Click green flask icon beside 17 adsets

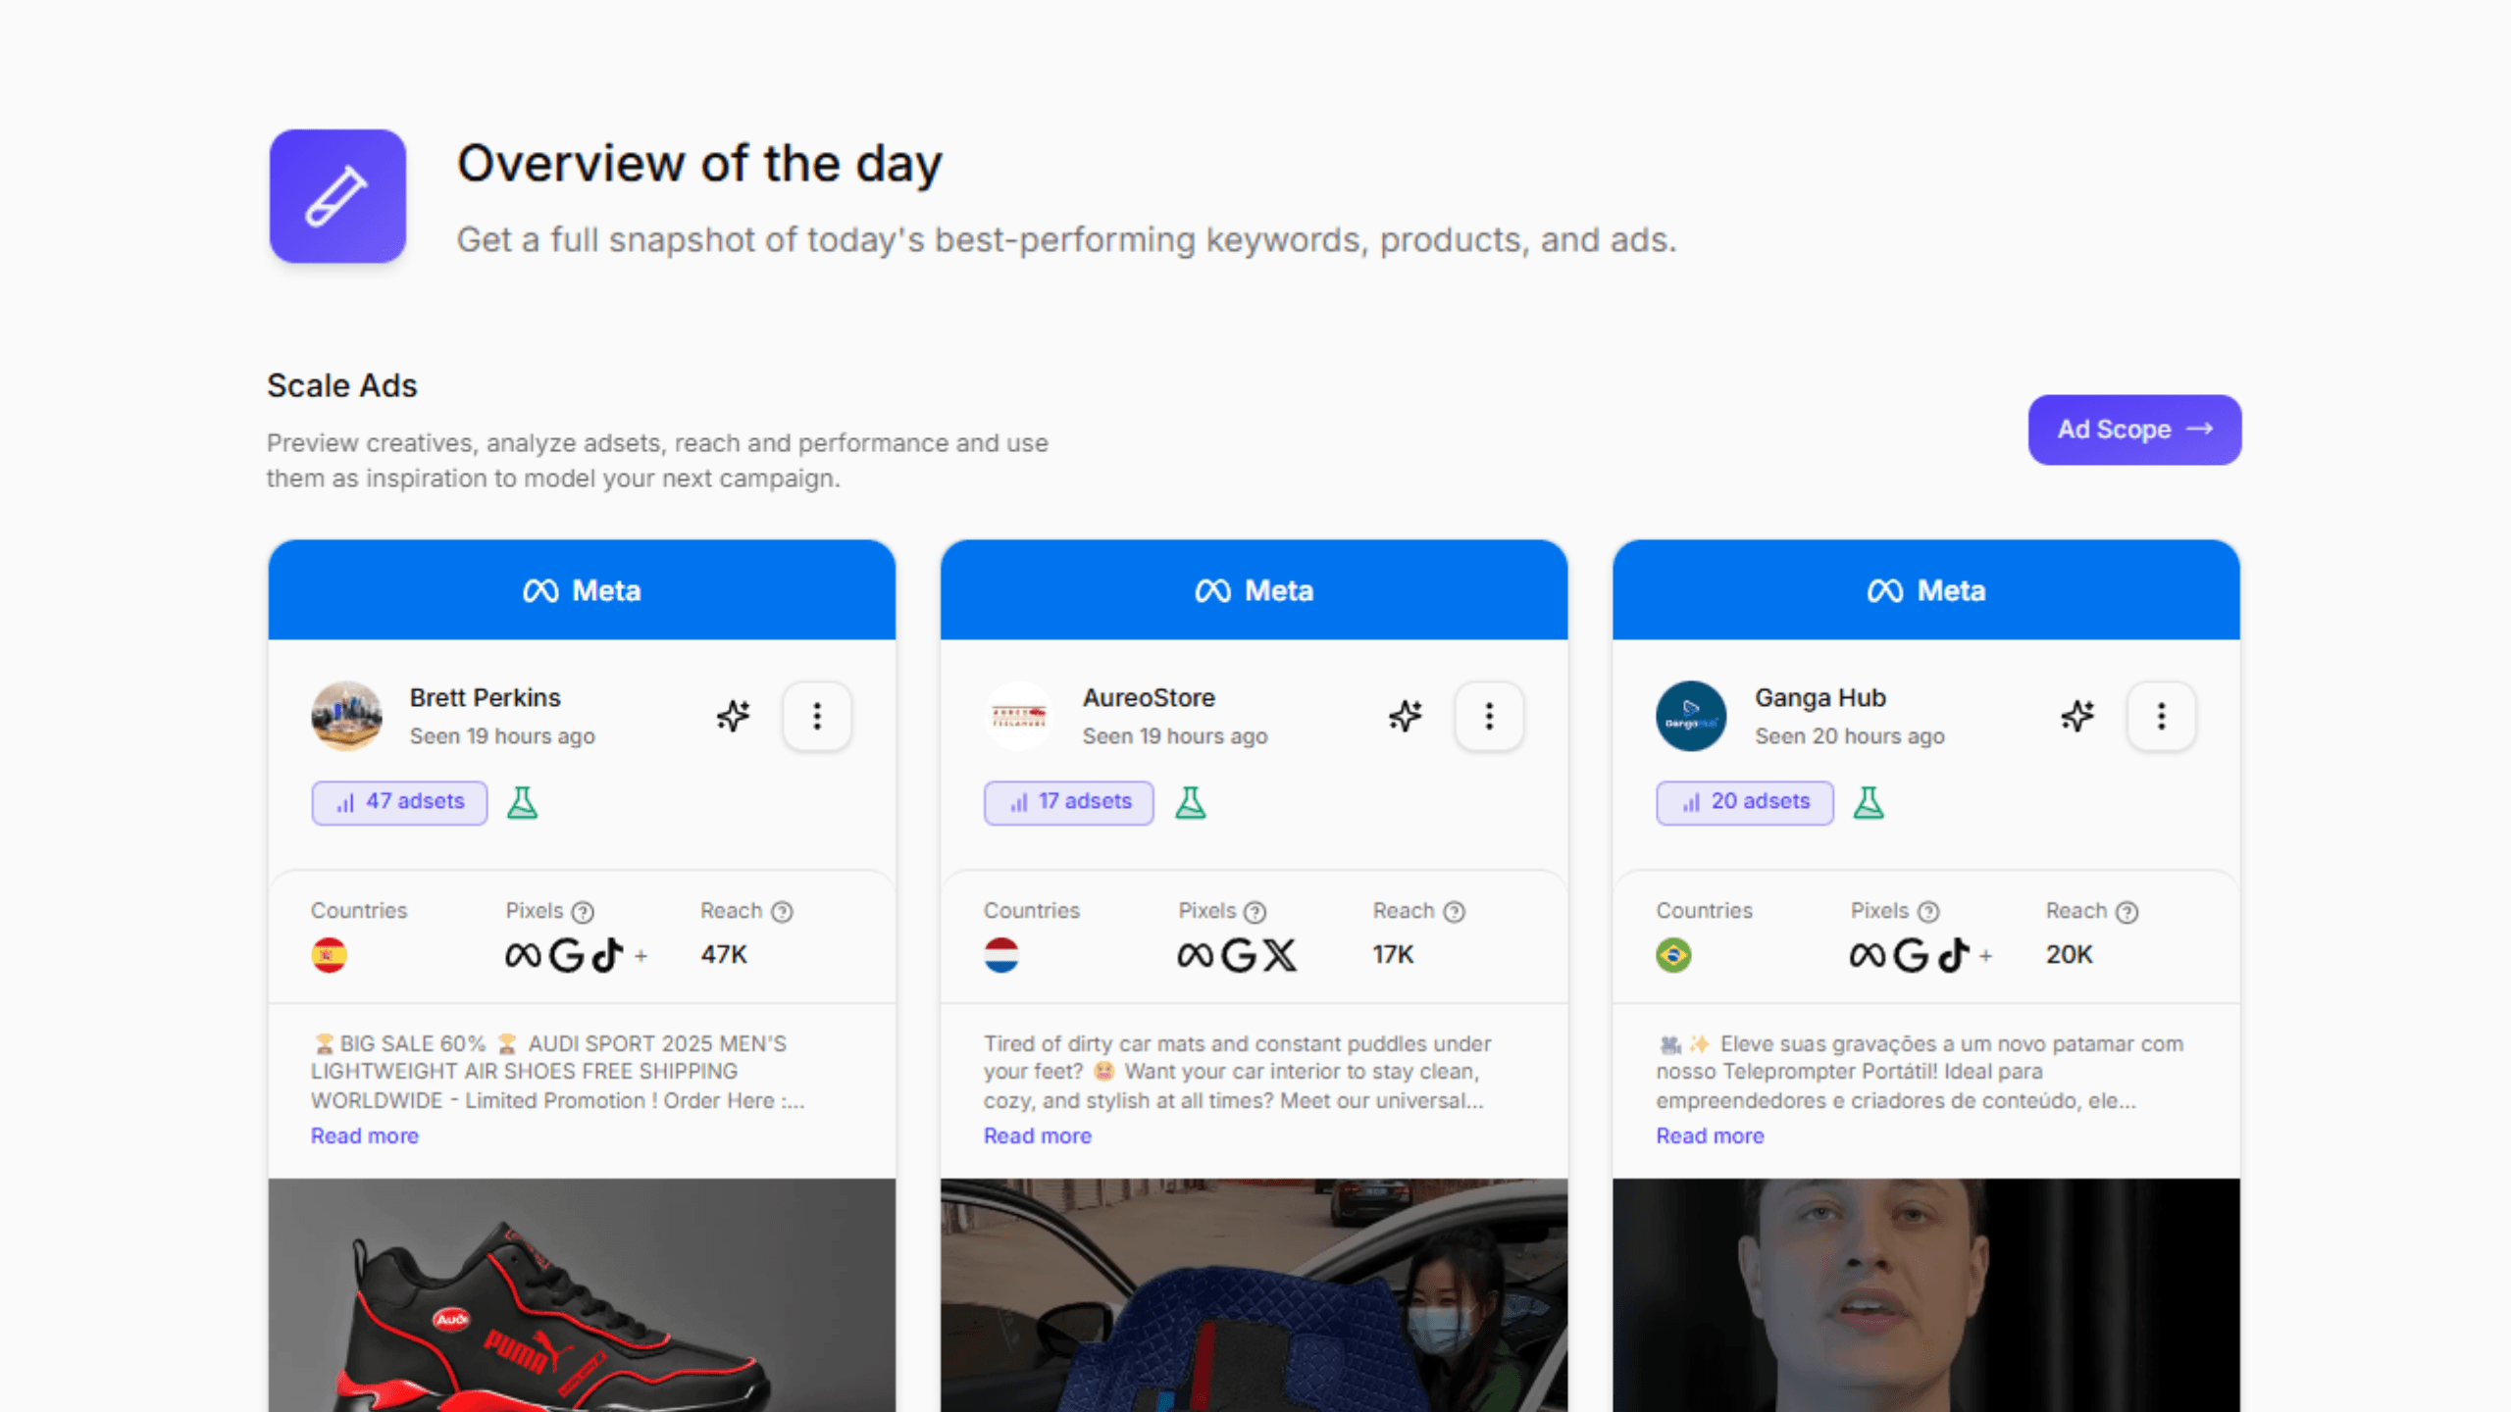click(1191, 802)
